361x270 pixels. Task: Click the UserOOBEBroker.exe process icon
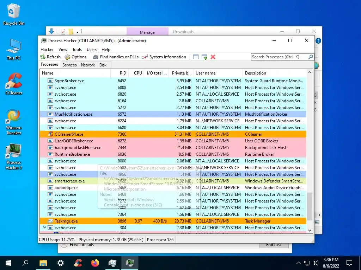coord(50,141)
